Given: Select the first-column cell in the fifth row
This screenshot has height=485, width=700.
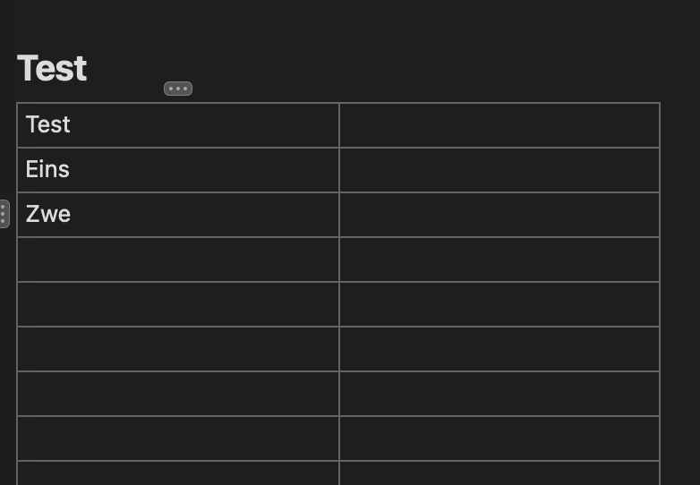Looking at the screenshot, I should (x=177, y=304).
